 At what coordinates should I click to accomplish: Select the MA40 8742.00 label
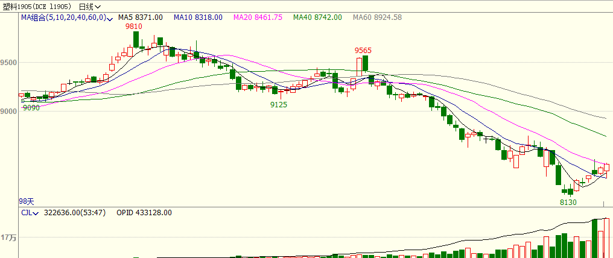[x=317, y=17]
